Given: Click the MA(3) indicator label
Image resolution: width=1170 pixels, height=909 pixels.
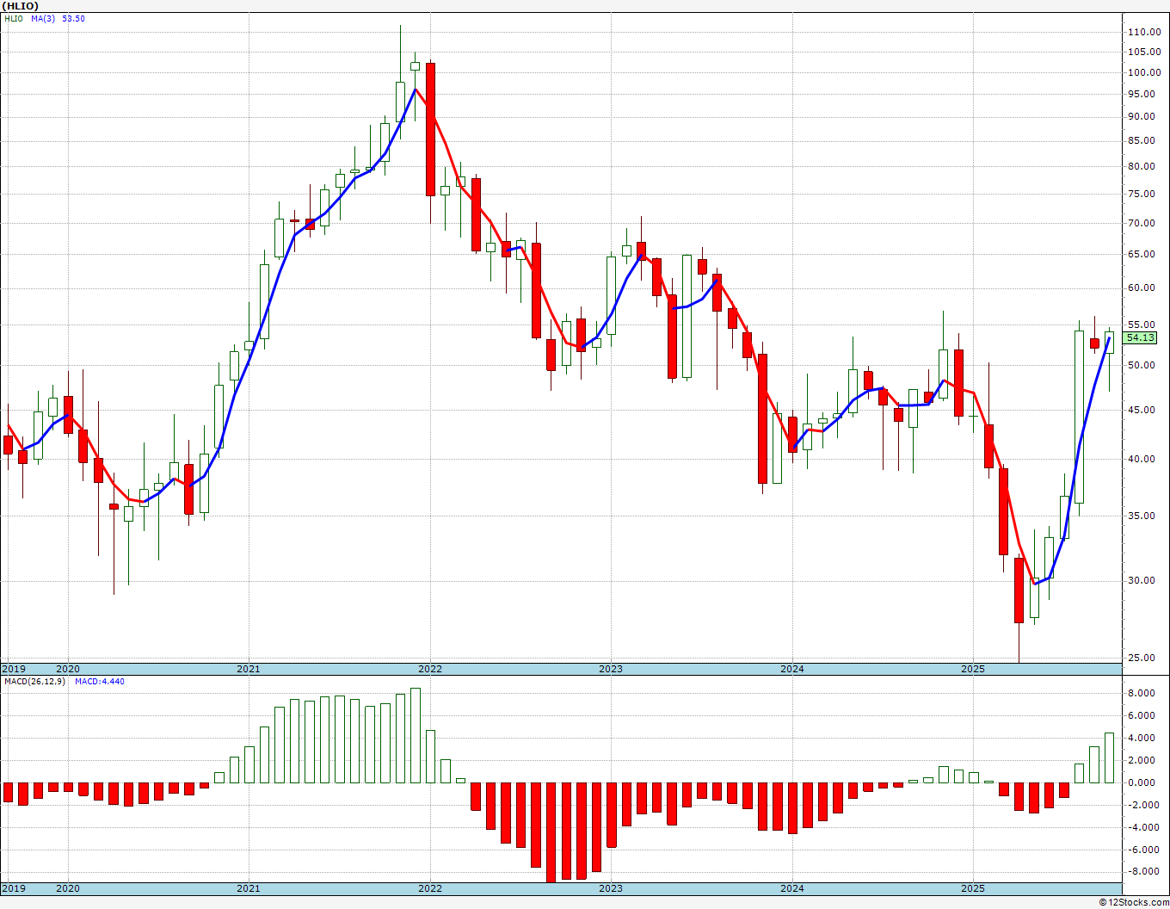Looking at the screenshot, I should click(x=45, y=18).
